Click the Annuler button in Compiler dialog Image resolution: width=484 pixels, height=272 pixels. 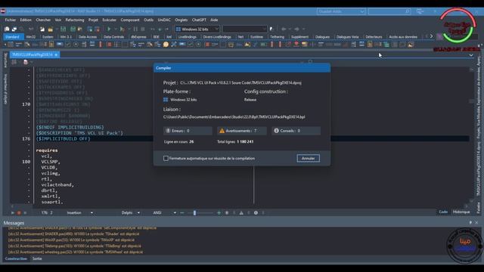(x=308, y=158)
